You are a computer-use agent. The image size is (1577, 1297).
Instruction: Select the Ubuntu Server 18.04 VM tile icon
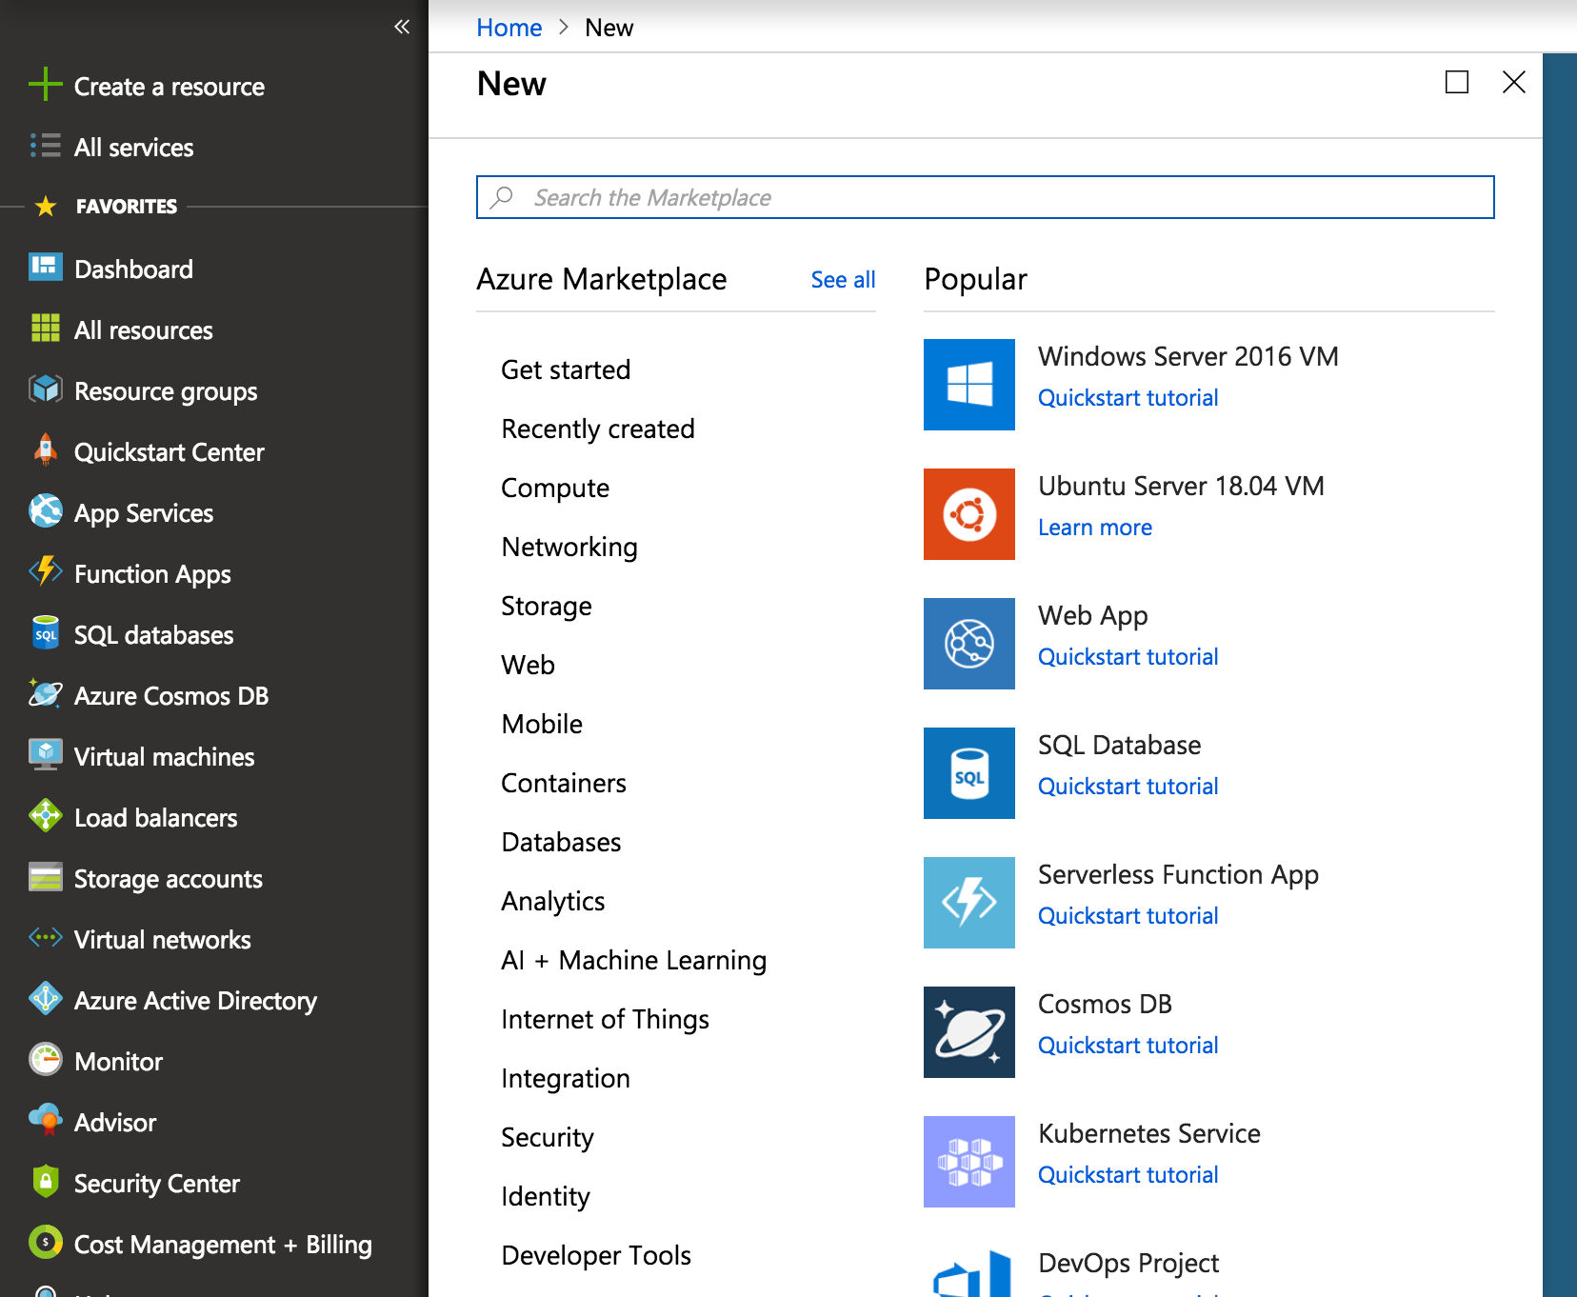pyautogui.click(x=968, y=514)
